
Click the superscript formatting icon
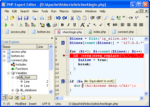point(101,25)
